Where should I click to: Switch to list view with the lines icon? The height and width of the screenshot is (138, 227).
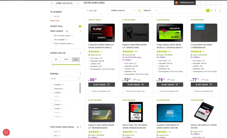139,11
